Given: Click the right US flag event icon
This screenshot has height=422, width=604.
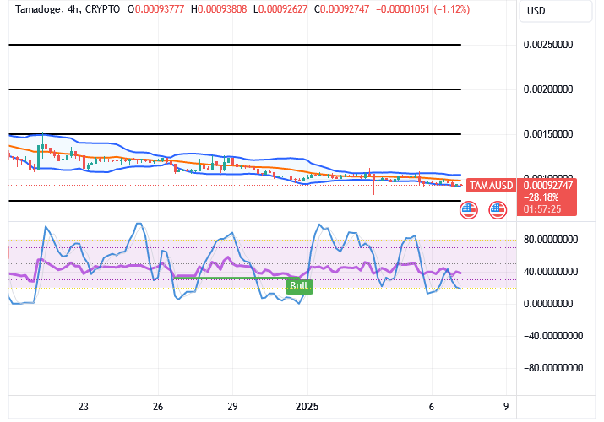Looking at the screenshot, I should pyautogui.click(x=497, y=209).
